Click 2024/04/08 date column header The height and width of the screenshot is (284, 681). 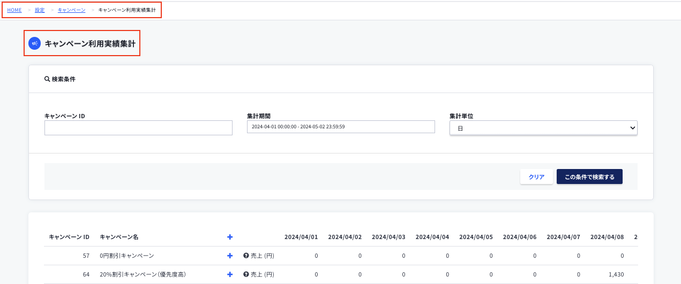click(x=607, y=237)
